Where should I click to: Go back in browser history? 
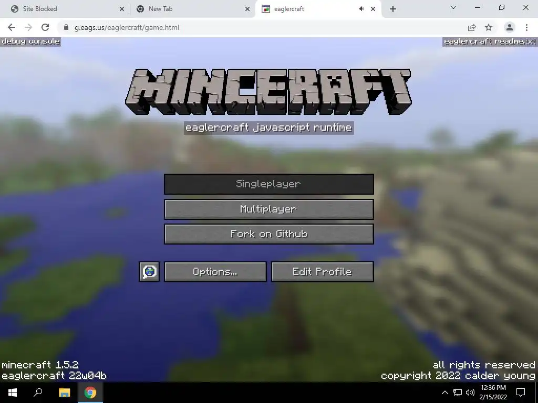click(12, 27)
